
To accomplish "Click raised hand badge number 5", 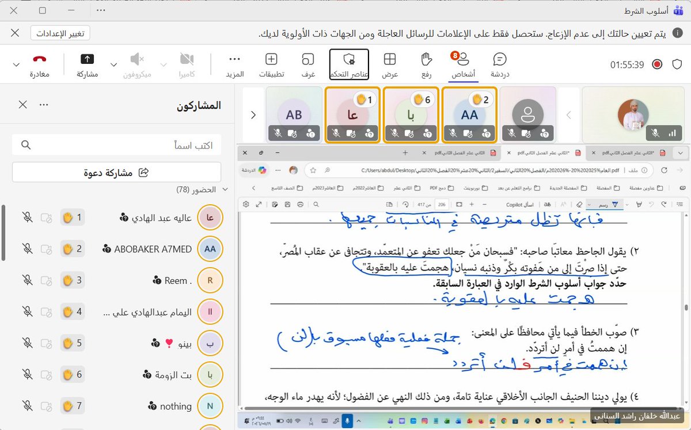I will [73, 343].
